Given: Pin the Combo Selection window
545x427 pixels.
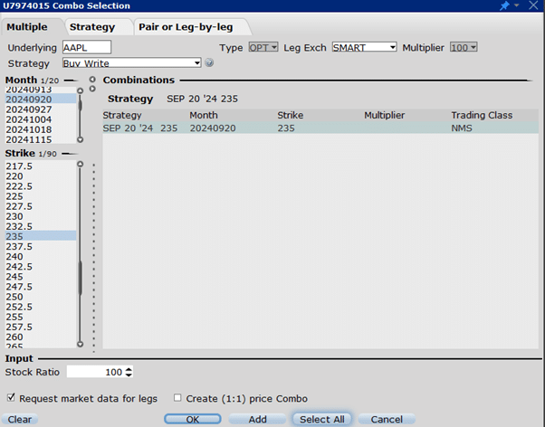Looking at the screenshot, I should 504,5.
